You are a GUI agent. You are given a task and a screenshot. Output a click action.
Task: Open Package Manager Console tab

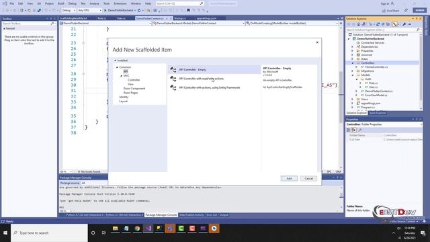coord(161,215)
